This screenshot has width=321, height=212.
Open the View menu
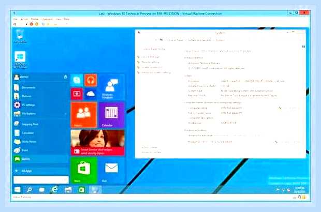pos(59,19)
